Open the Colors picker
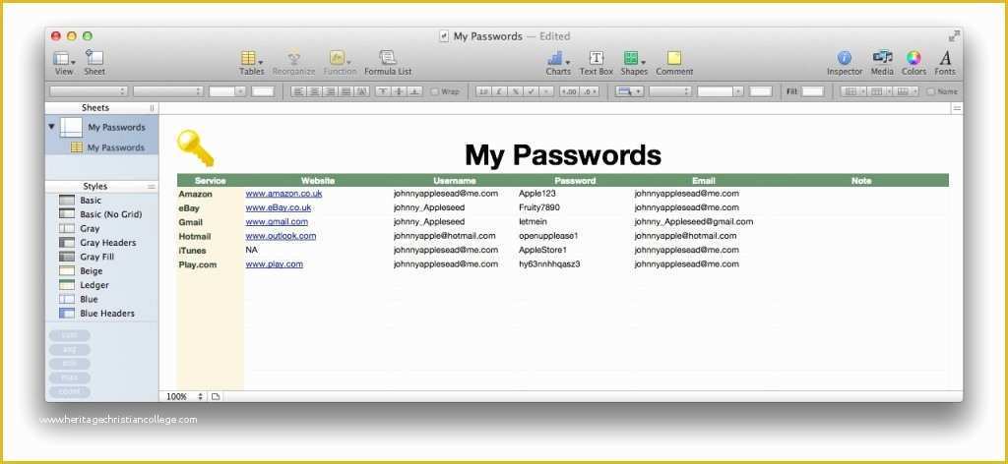Image resolution: width=1008 pixels, height=464 pixels. tap(913, 63)
